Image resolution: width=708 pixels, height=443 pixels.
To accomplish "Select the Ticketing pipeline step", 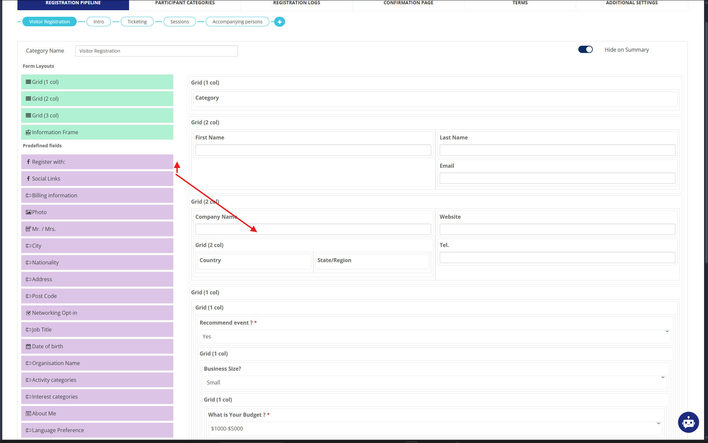I will [137, 22].
